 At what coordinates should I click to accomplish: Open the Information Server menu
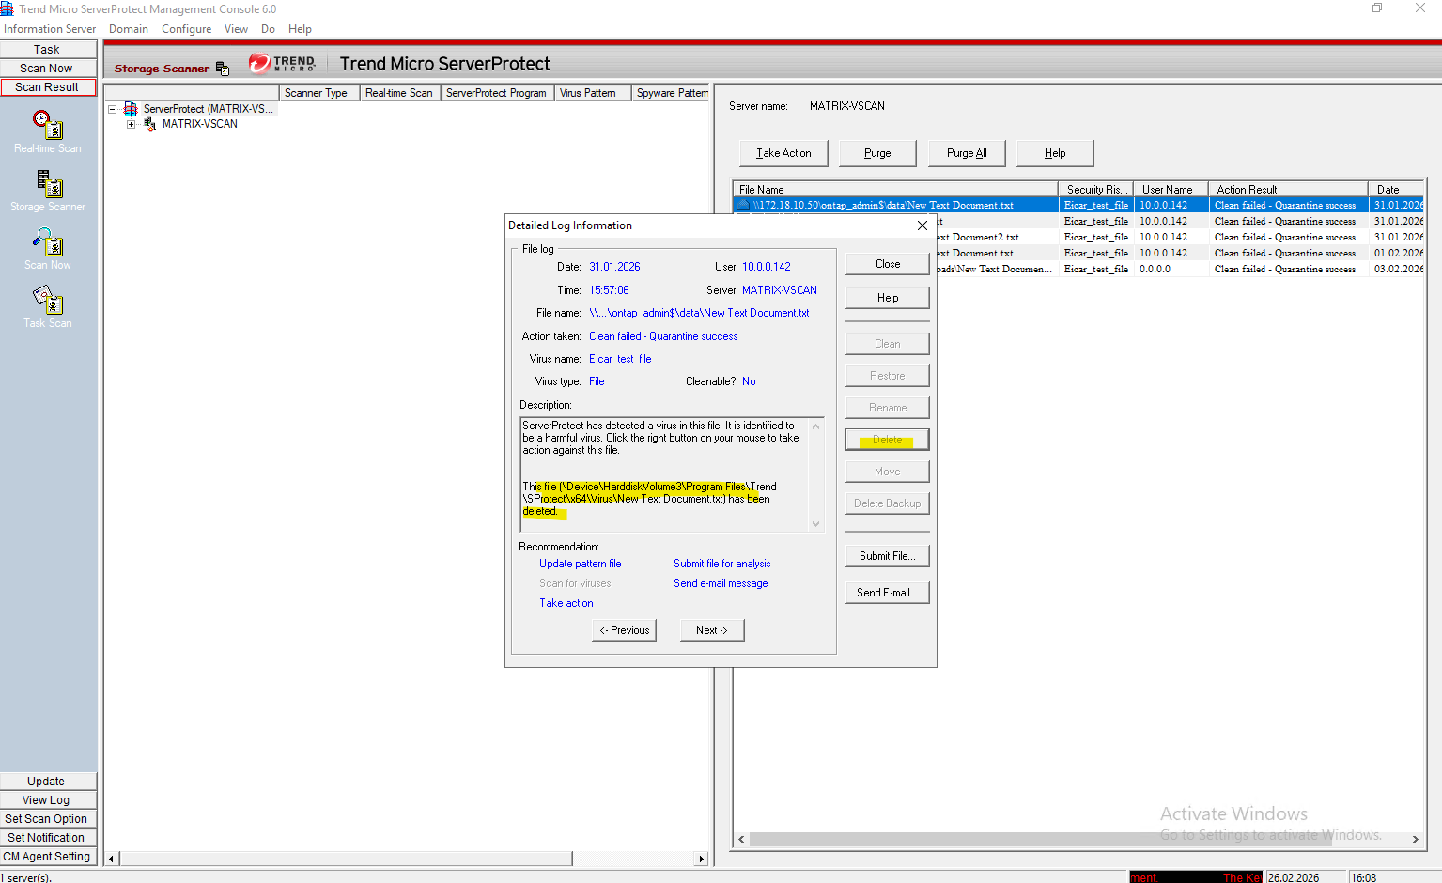click(50, 29)
